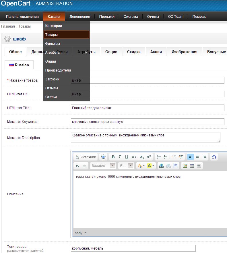227x253 pixels.
Task: Insert special character (omega icon)
Action: click(x=214, y=157)
